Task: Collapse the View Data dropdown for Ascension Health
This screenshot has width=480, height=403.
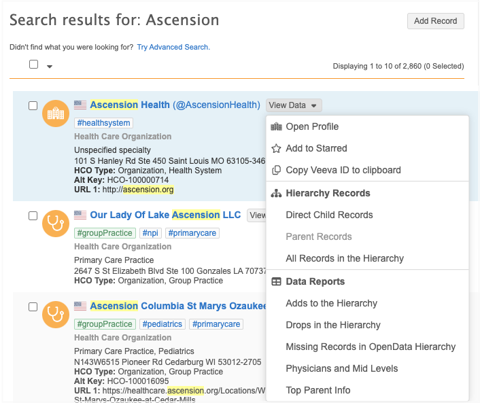Action: (293, 105)
